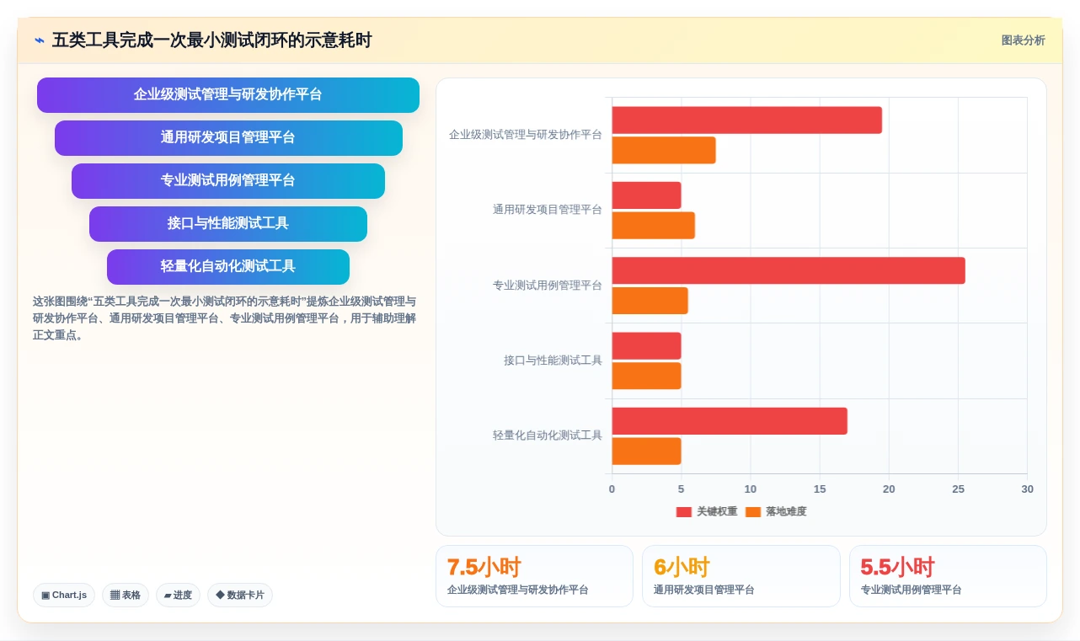Click the description paragraph starting 这张图围绕

click(x=225, y=318)
